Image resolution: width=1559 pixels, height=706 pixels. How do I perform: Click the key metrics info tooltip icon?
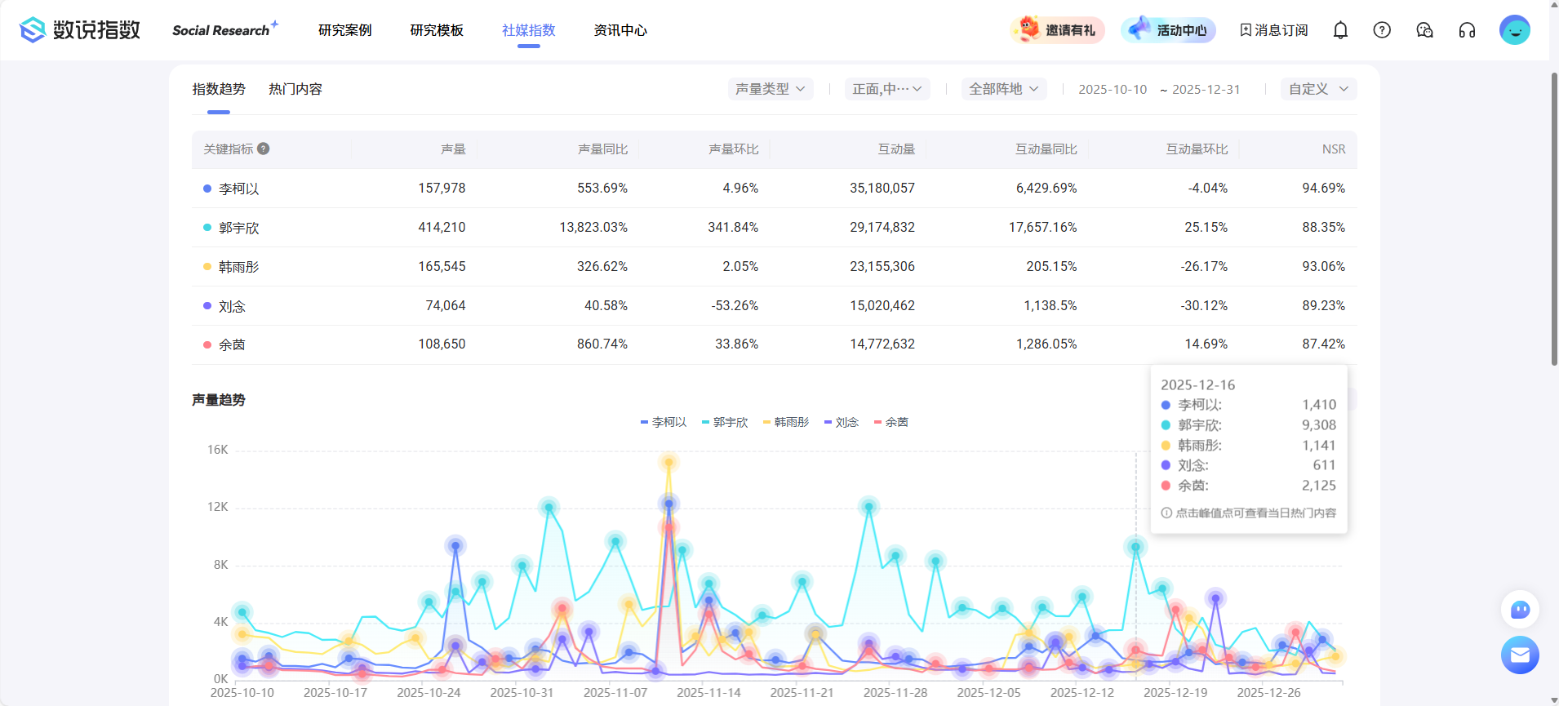pyautogui.click(x=264, y=149)
